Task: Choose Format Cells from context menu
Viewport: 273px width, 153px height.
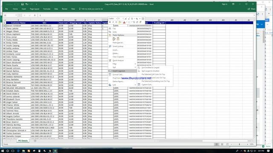Action: coord(122,75)
